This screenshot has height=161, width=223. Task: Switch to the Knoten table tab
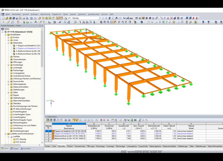point(48,146)
